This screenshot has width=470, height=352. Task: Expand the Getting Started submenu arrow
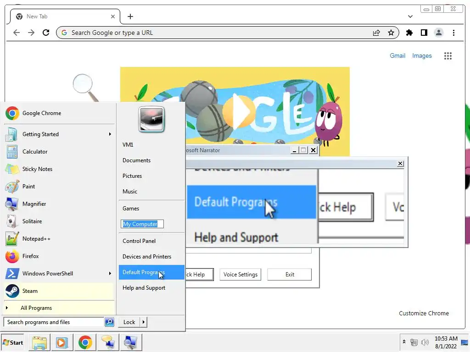[x=110, y=134]
